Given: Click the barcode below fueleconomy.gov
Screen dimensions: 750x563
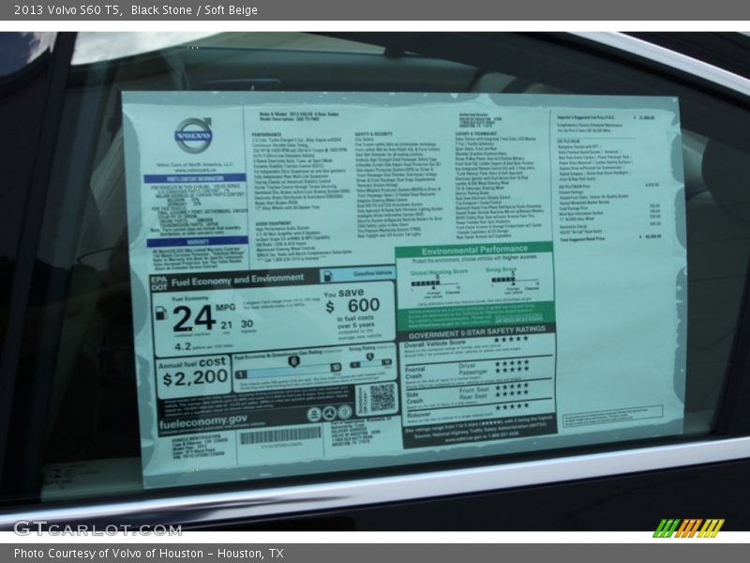Looking at the screenshot, I should coord(280,436).
